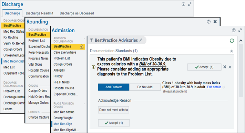Click the bottom Accept (1) button
This screenshot has width=245, height=133.
pos(114,123)
